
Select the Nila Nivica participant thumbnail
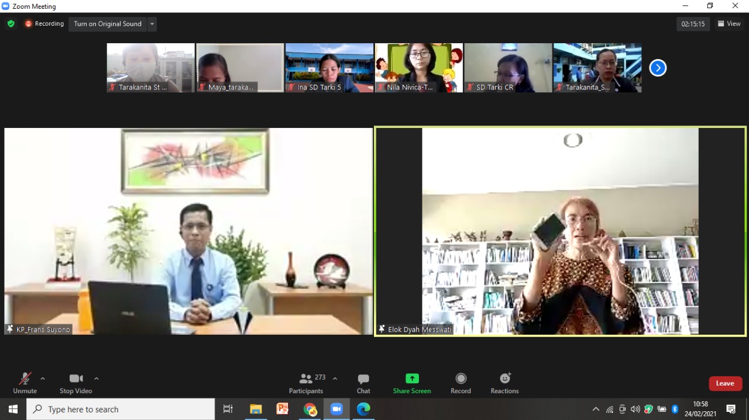click(x=419, y=68)
